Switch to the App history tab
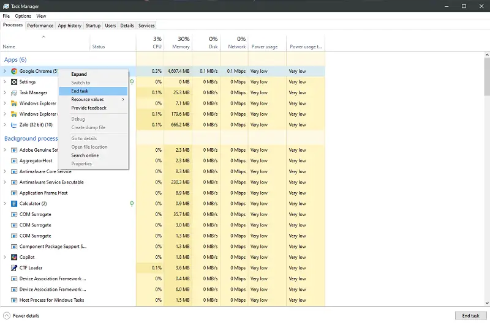Screen dimensions: 490x325 (69, 26)
